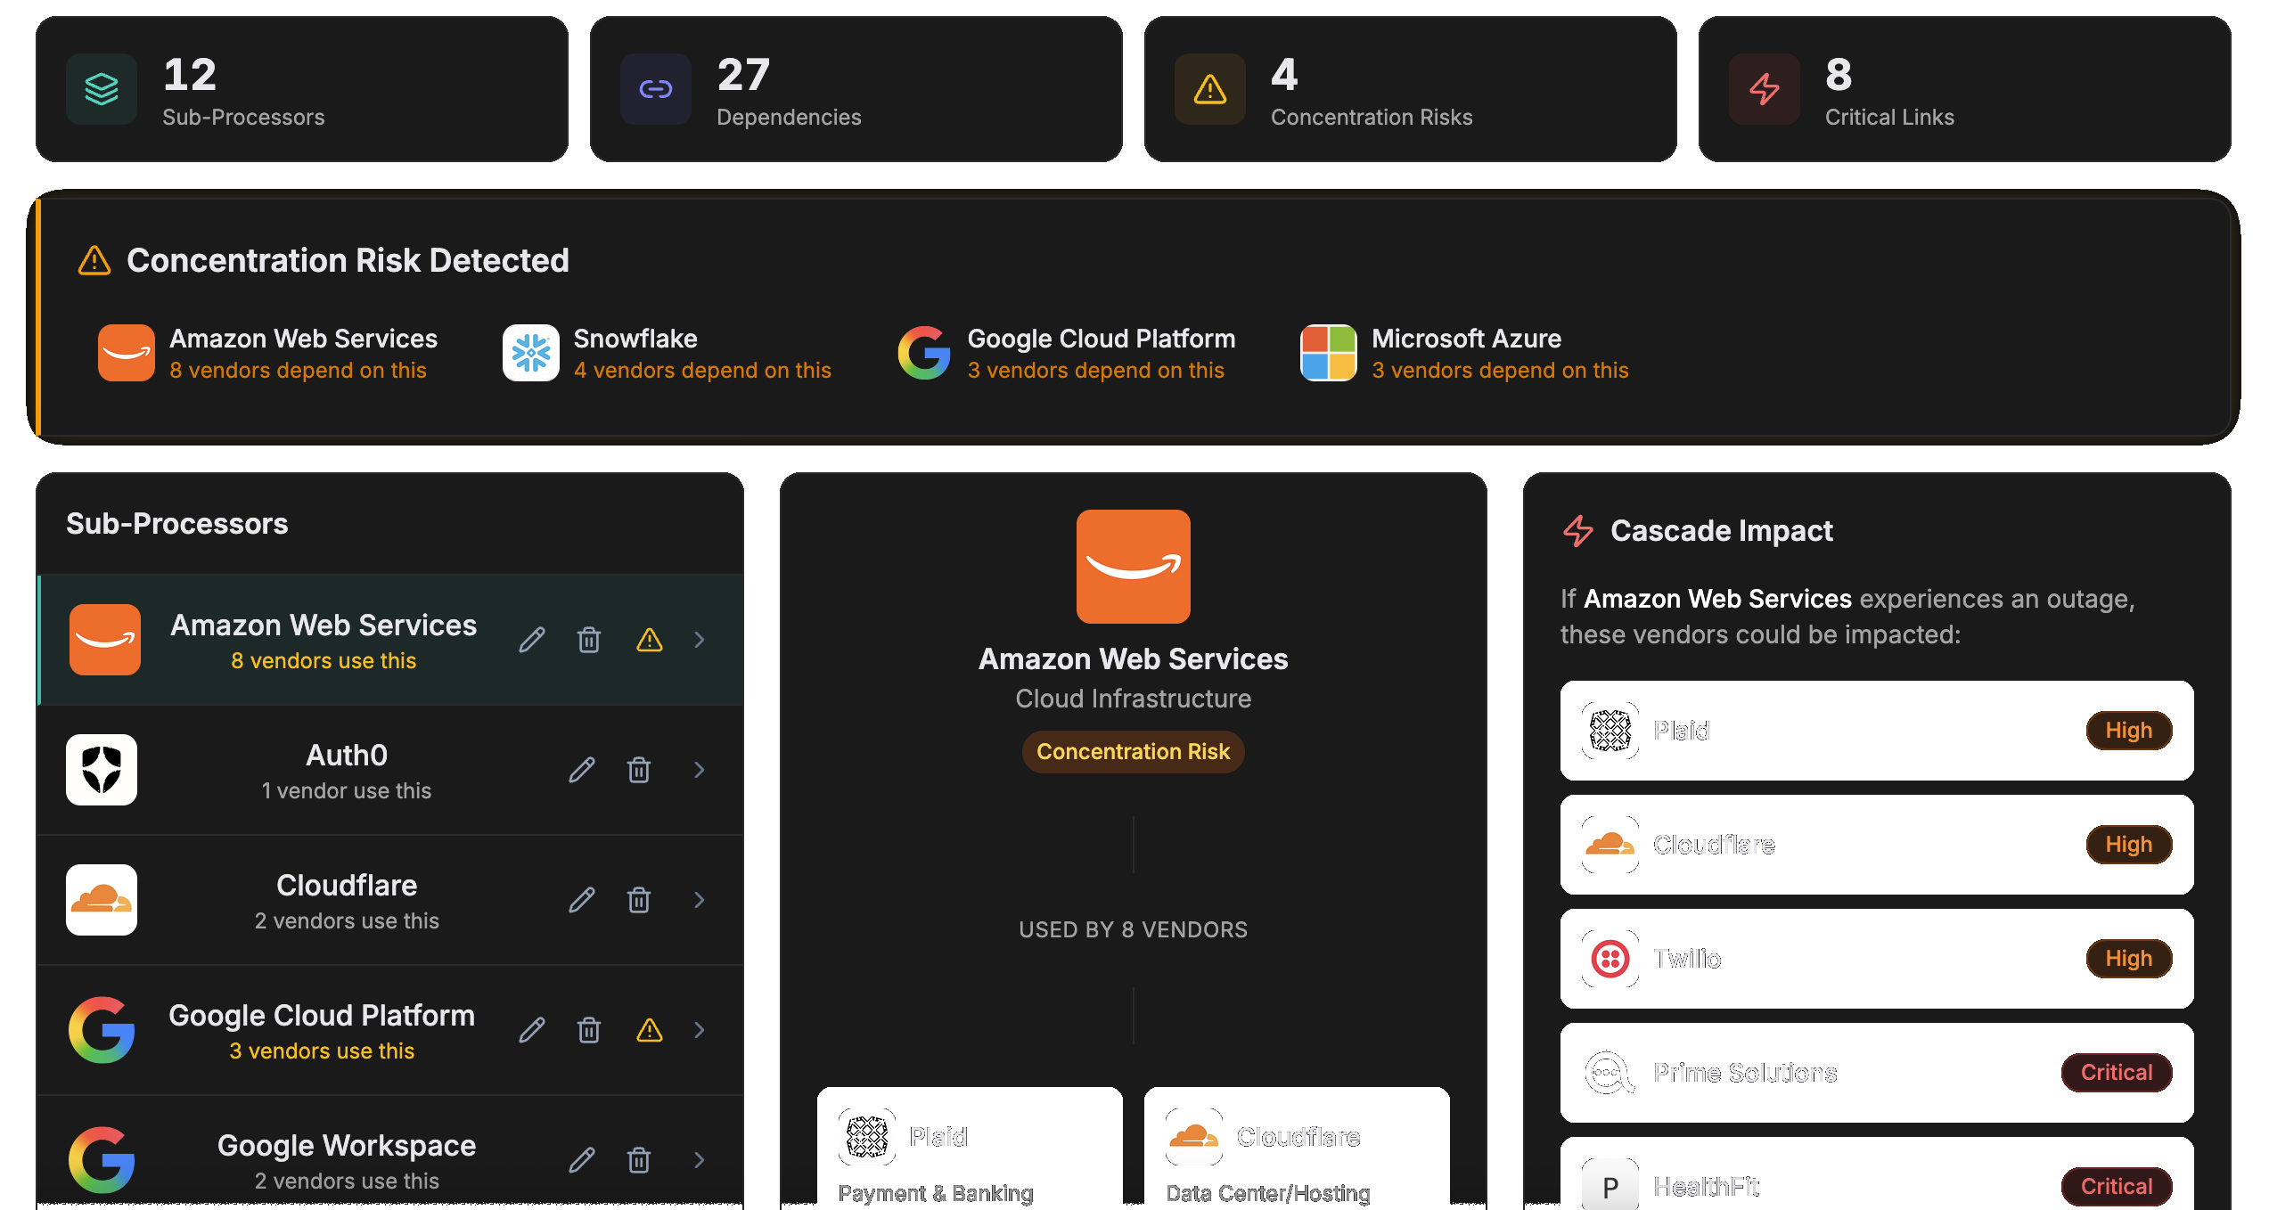Screen dimensions: 2269x1210
Task: Select Auth0 in Sub-Processors list
Action: 390,770
